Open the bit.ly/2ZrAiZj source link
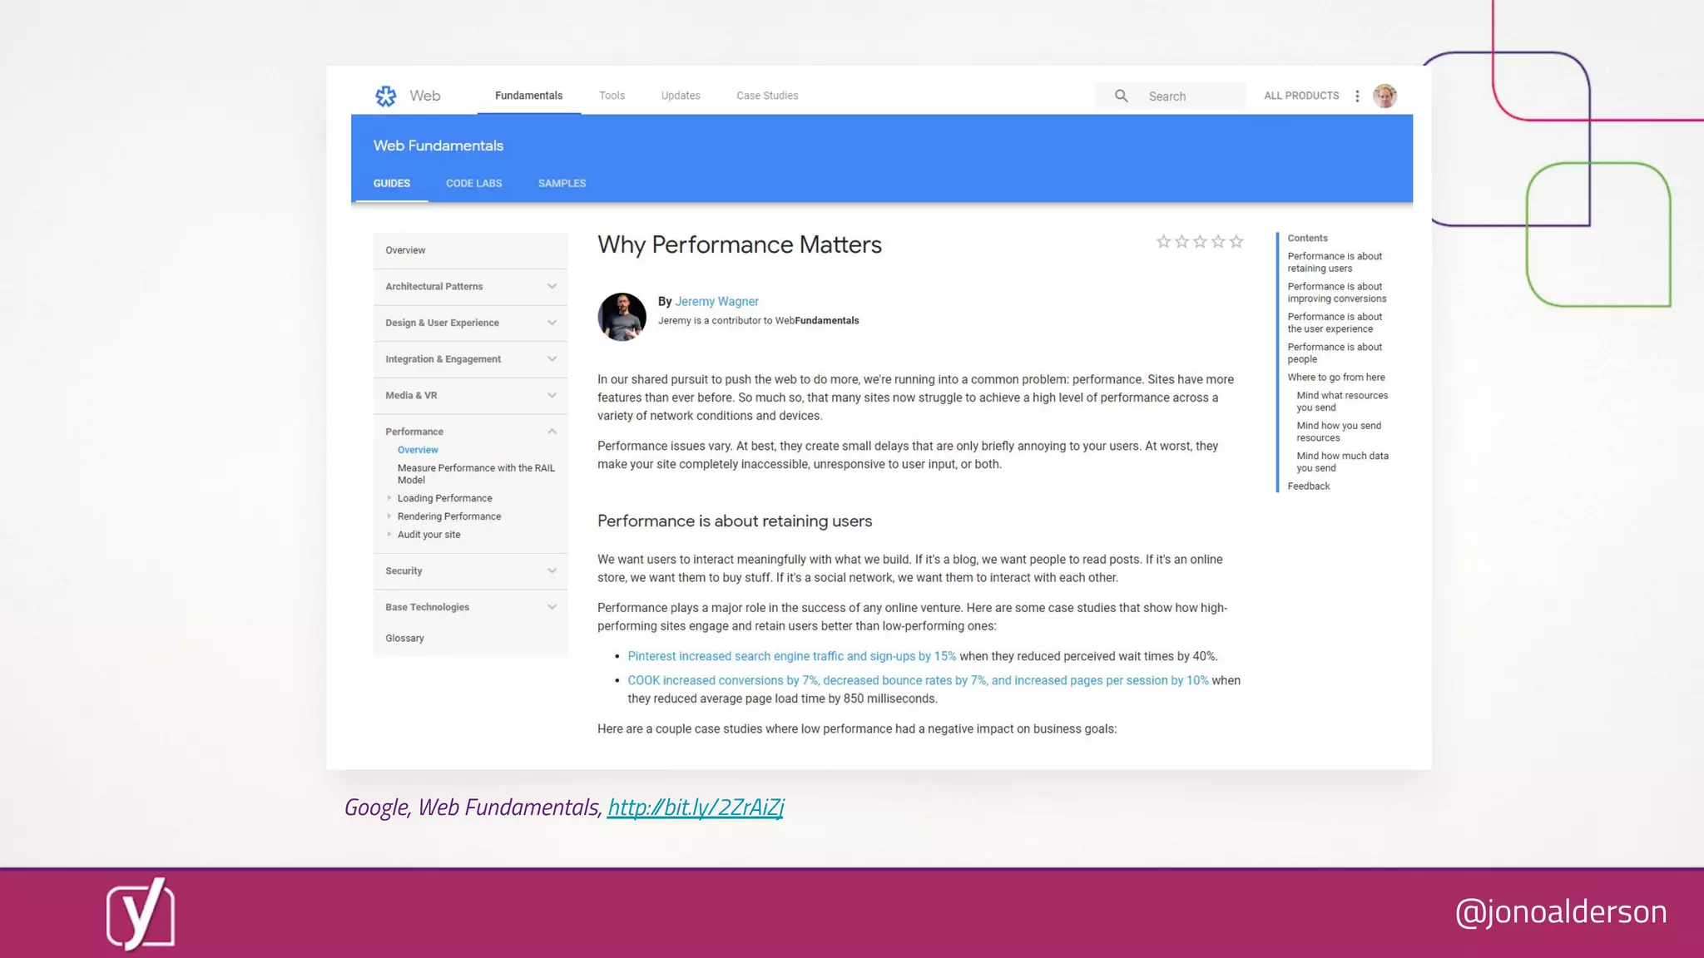This screenshot has width=1704, height=958. pyautogui.click(x=696, y=807)
